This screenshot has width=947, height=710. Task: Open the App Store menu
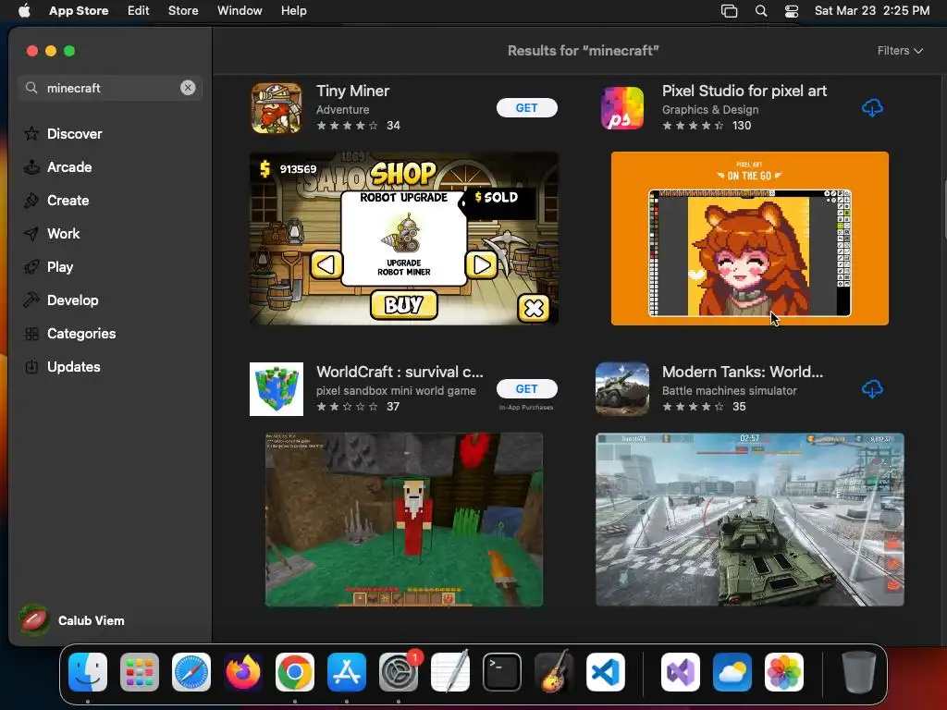pos(79,10)
